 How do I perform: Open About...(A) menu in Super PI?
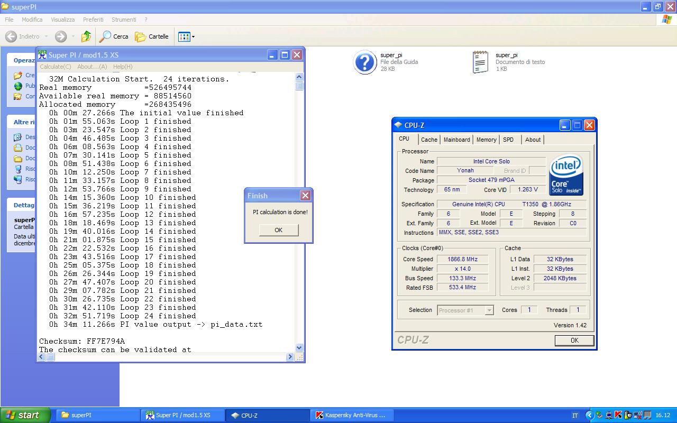click(92, 67)
